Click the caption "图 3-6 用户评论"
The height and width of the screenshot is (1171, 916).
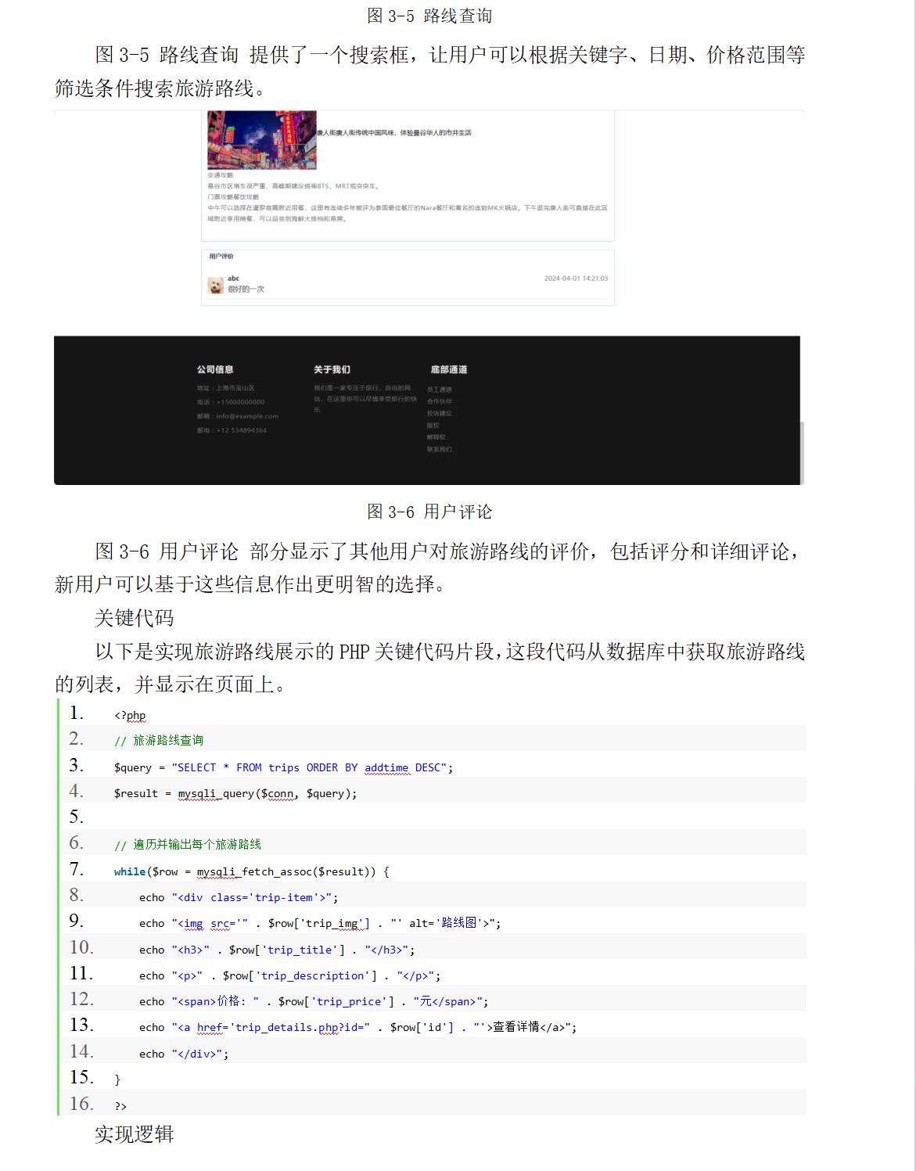(429, 512)
